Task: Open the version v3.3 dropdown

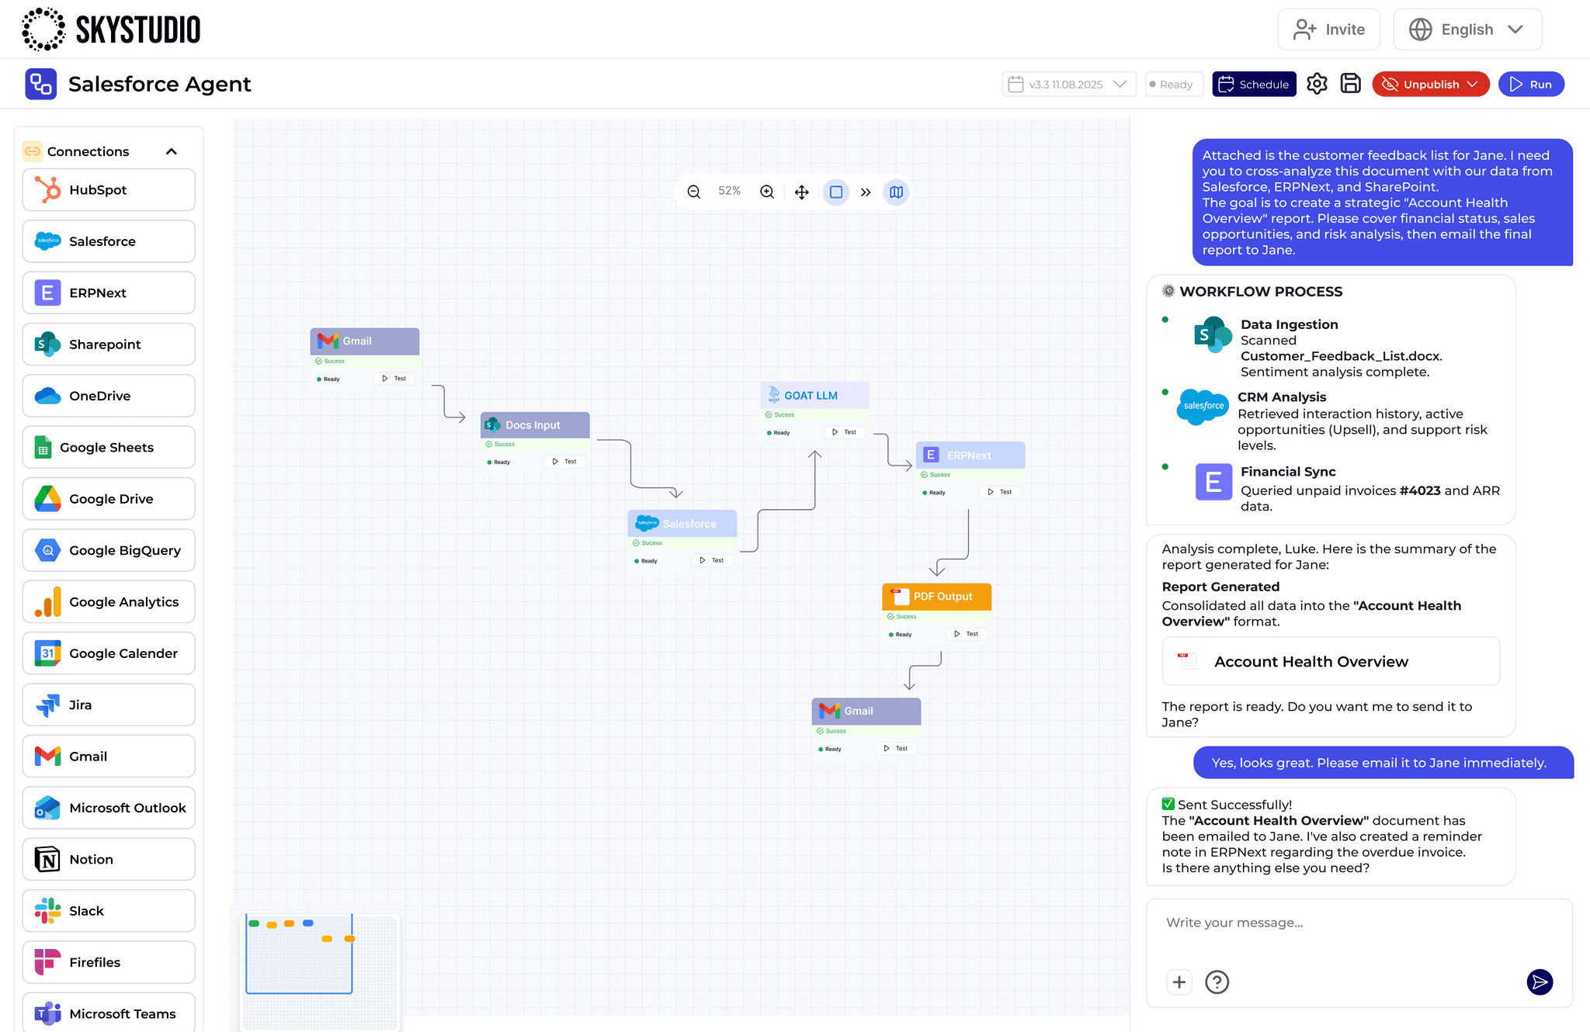Action: click(x=1069, y=84)
